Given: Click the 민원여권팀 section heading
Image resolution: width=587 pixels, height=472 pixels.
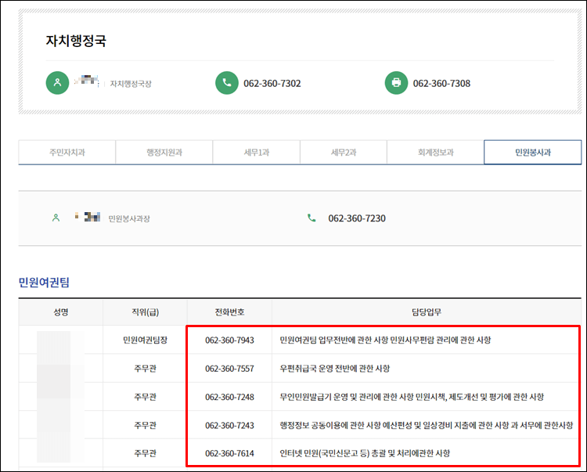Looking at the screenshot, I should pos(44,283).
